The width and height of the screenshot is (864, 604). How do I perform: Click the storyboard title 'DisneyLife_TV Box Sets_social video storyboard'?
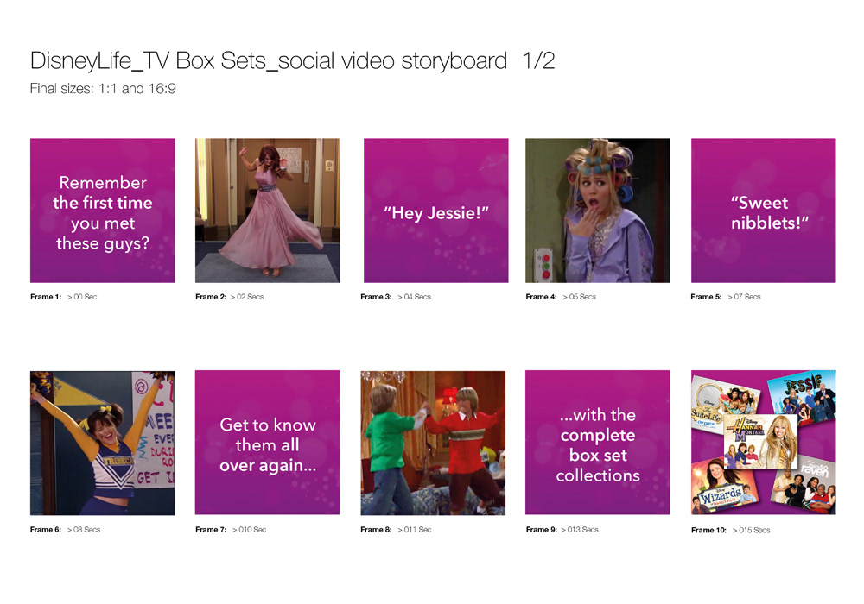[x=269, y=61]
